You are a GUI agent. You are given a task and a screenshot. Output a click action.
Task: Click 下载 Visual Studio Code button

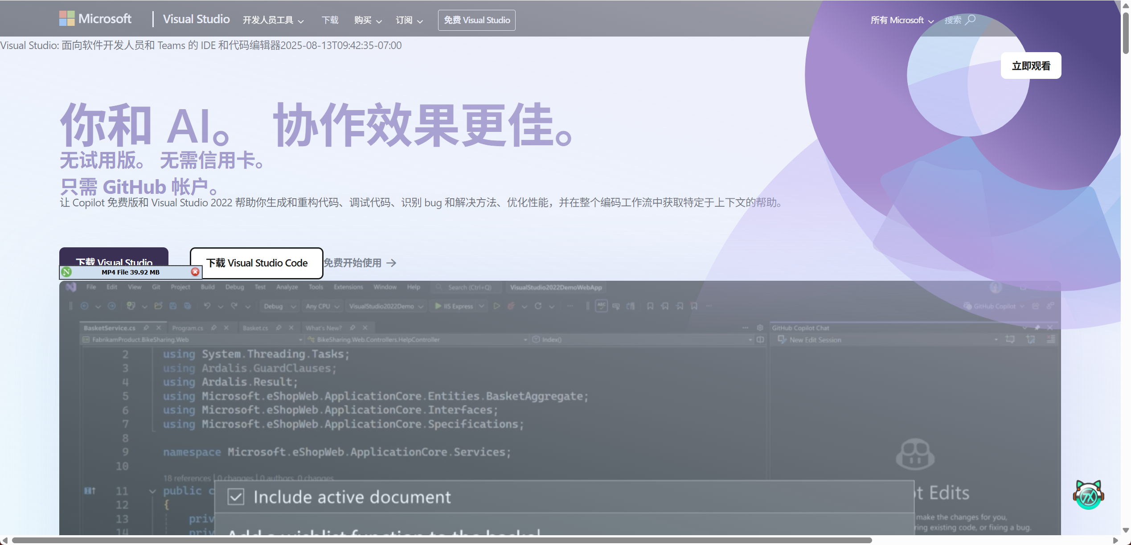[x=257, y=263]
